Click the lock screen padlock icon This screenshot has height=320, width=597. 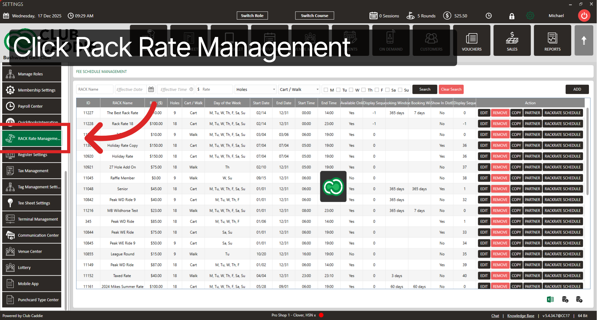coord(511,16)
